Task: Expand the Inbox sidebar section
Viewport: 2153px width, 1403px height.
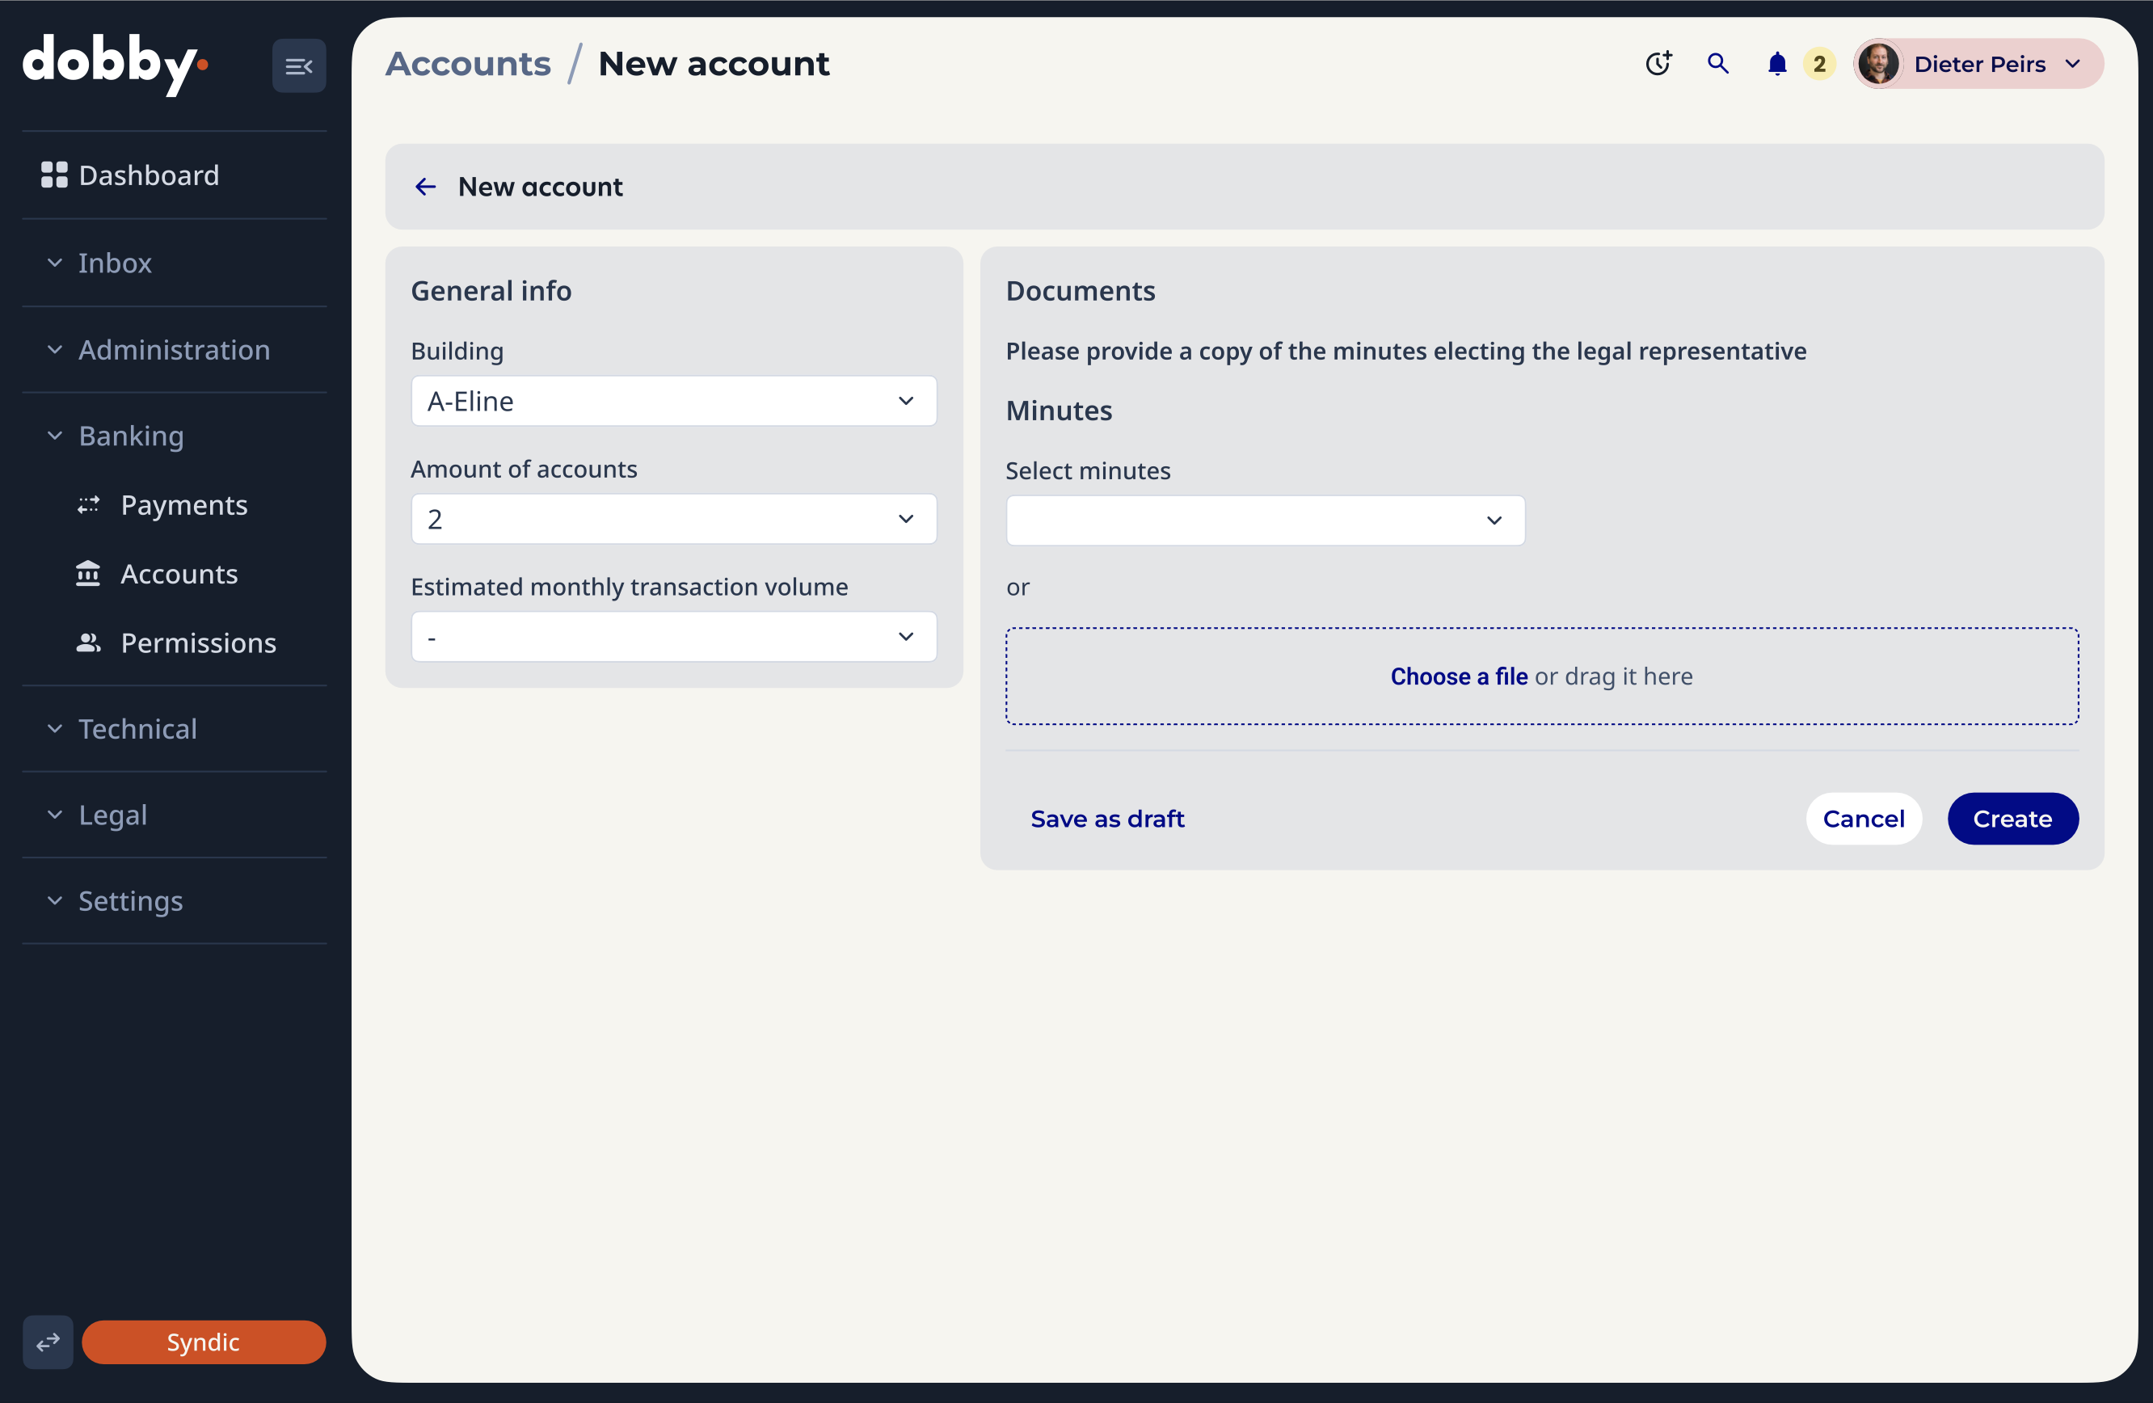Action: tap(114, 263)
